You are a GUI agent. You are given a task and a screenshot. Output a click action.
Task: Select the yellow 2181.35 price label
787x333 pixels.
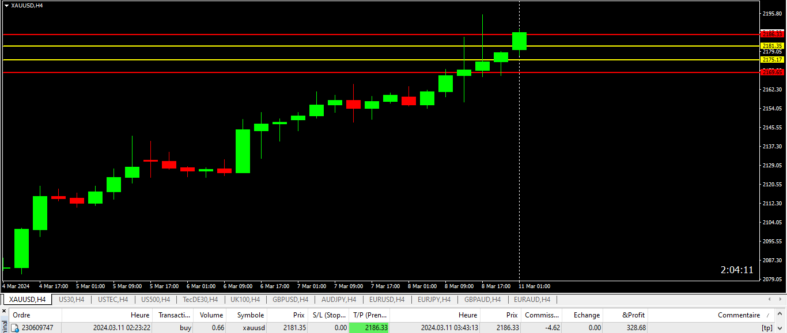tap(773, 45)
